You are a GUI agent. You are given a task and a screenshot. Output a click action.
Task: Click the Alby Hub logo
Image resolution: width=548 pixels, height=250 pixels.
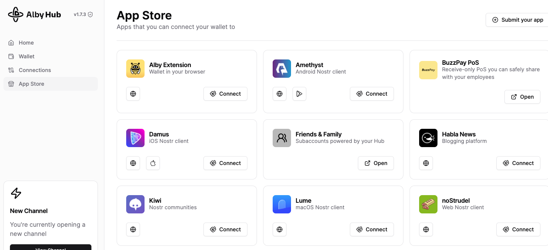[x=34, y=14]
